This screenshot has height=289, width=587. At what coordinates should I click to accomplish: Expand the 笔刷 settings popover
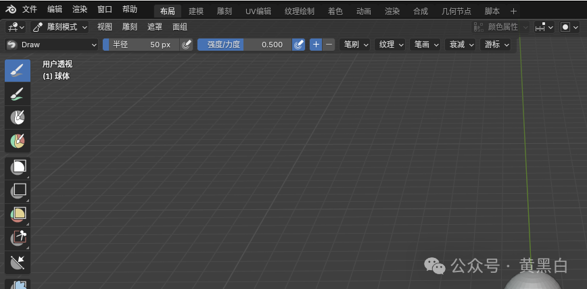pyautogui.click(x=354, y=45)
